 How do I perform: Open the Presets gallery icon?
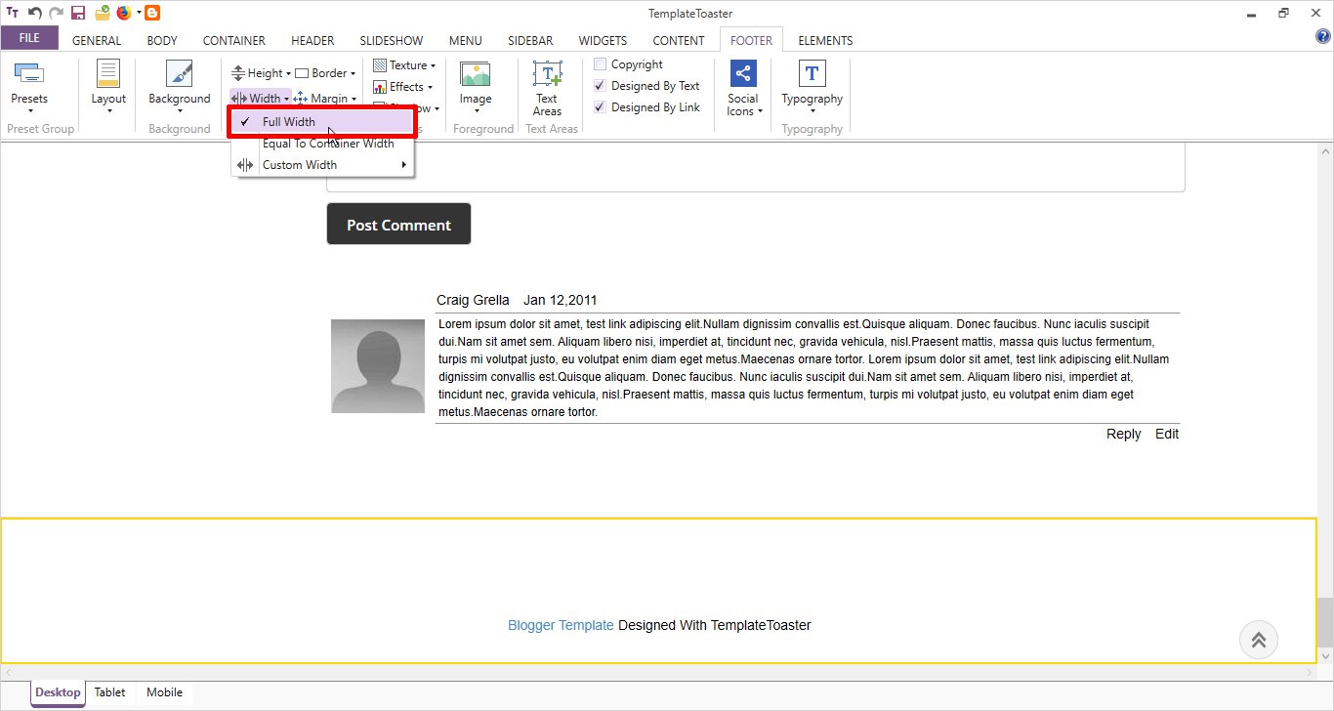point(29,74)
